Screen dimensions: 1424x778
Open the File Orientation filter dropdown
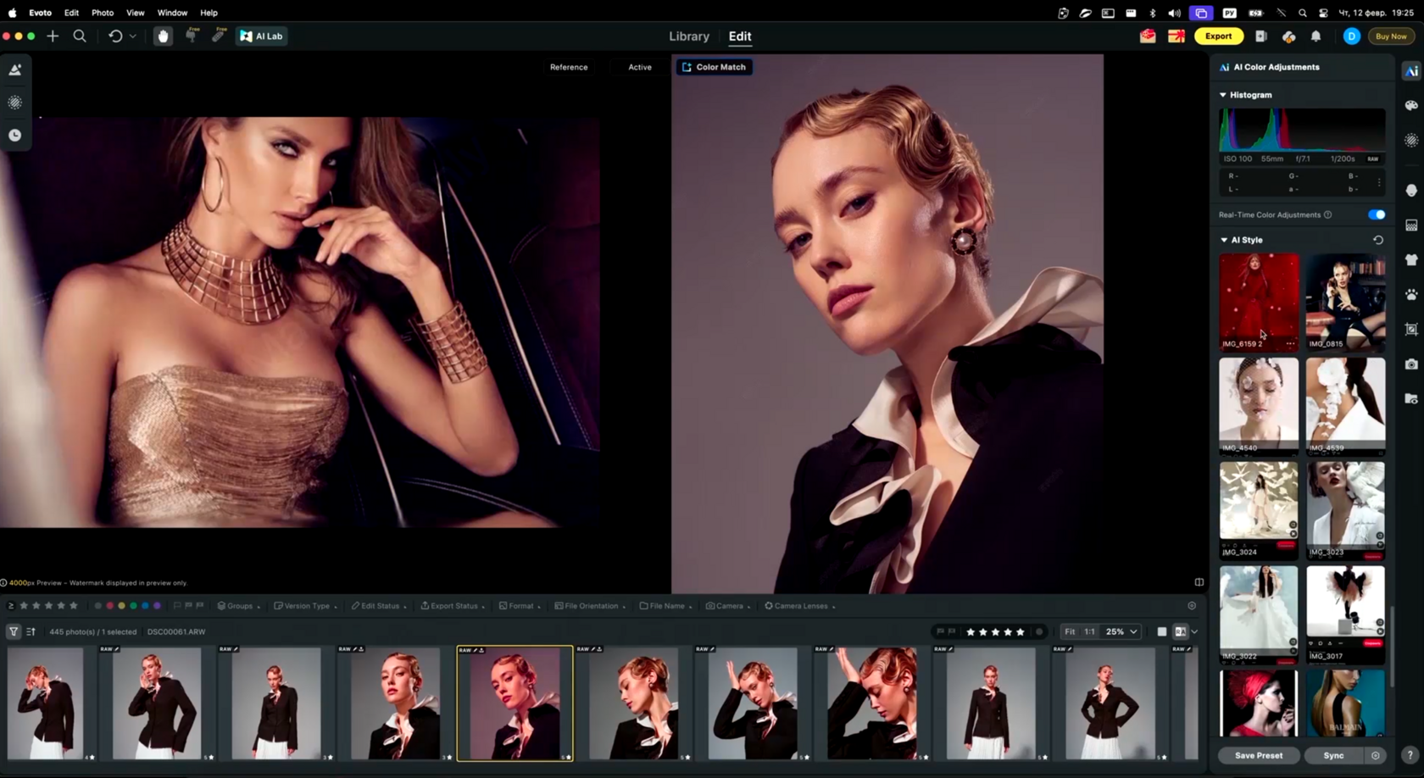pos(590,606)
